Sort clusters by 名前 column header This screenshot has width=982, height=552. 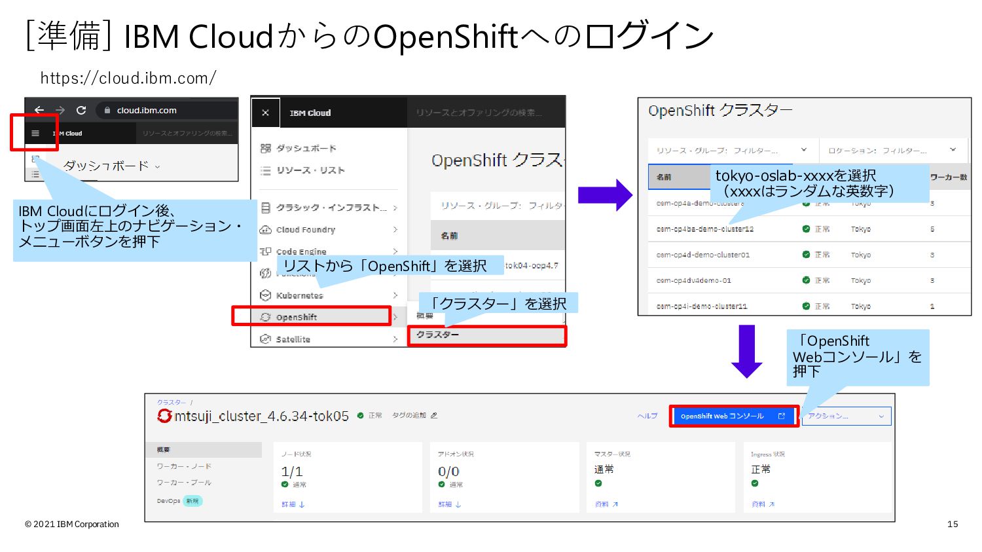pos(664,177)
